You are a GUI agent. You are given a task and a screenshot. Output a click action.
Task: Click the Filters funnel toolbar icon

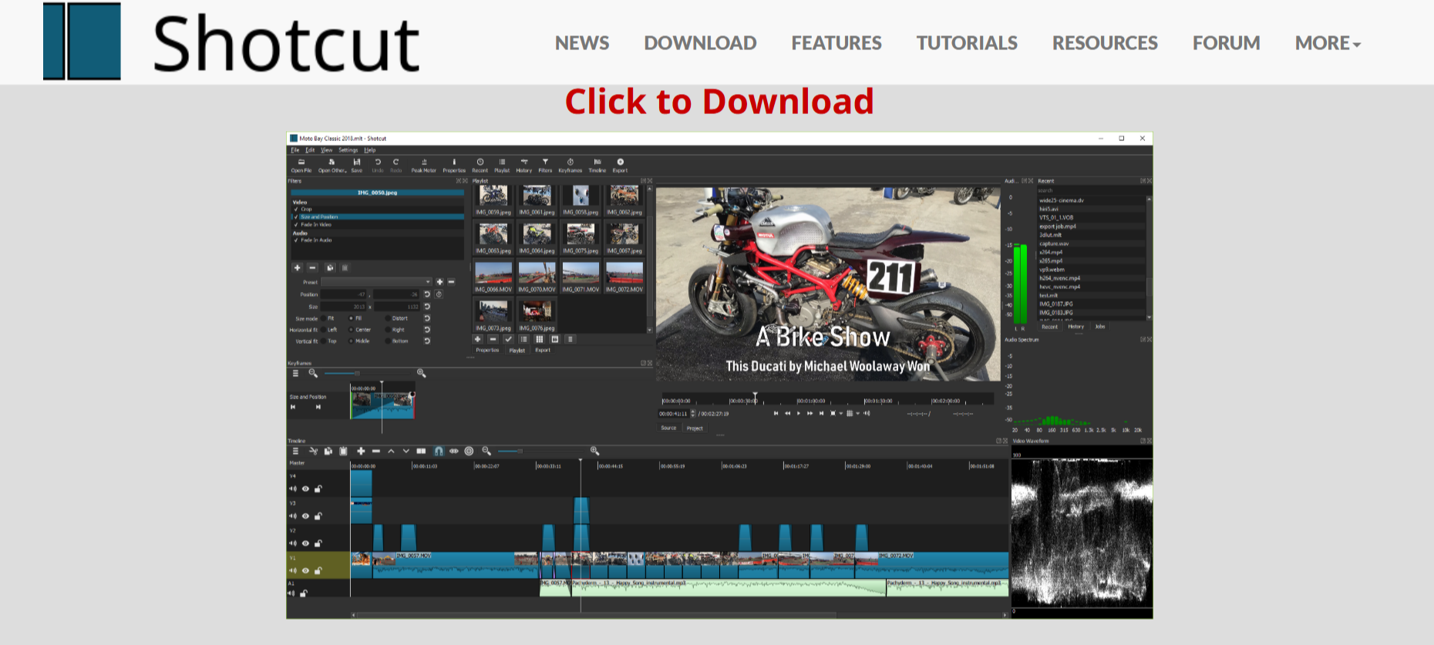[x=545, y=166]
